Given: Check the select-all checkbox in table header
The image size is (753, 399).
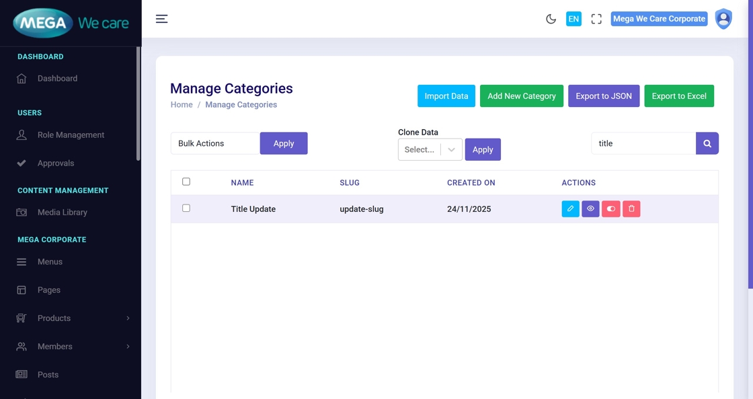Looking at the screenshot, I should click(186, 182).
